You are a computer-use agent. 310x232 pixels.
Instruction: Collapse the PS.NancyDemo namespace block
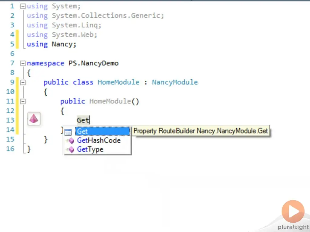click(23, 63)
